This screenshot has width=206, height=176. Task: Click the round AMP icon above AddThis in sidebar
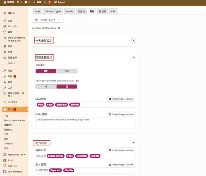click(5, 160)
